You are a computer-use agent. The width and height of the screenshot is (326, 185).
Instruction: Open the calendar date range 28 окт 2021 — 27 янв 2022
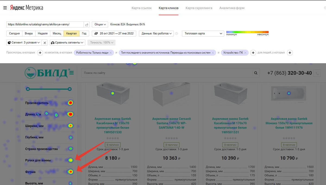(114, 33)
